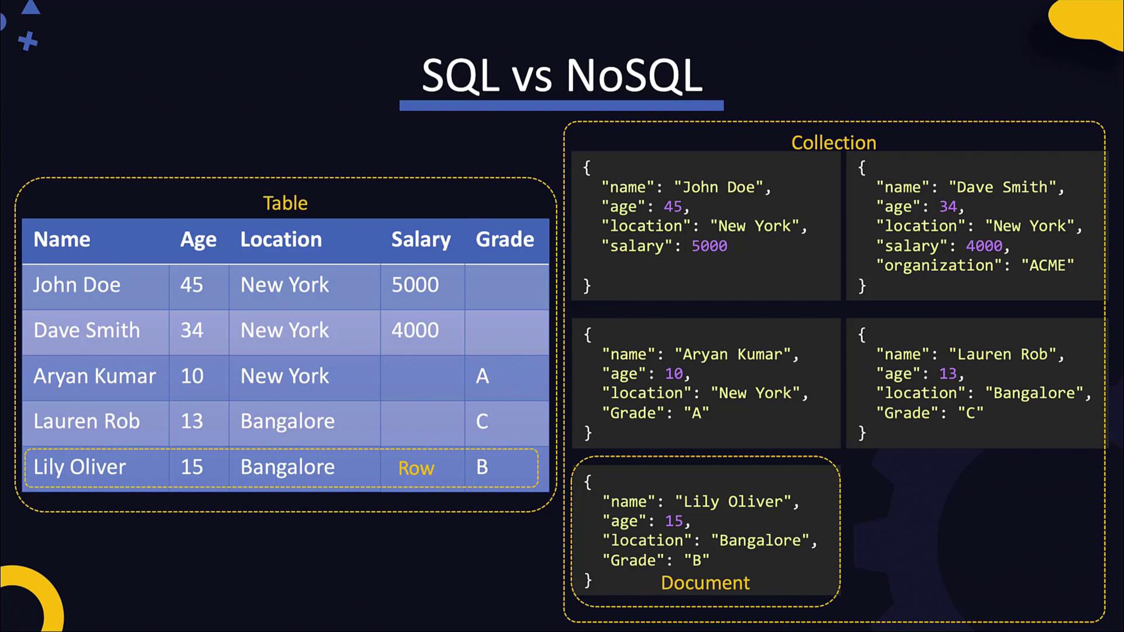
Task: Click the John Doe table cell
Action: (x=77, y=285)
